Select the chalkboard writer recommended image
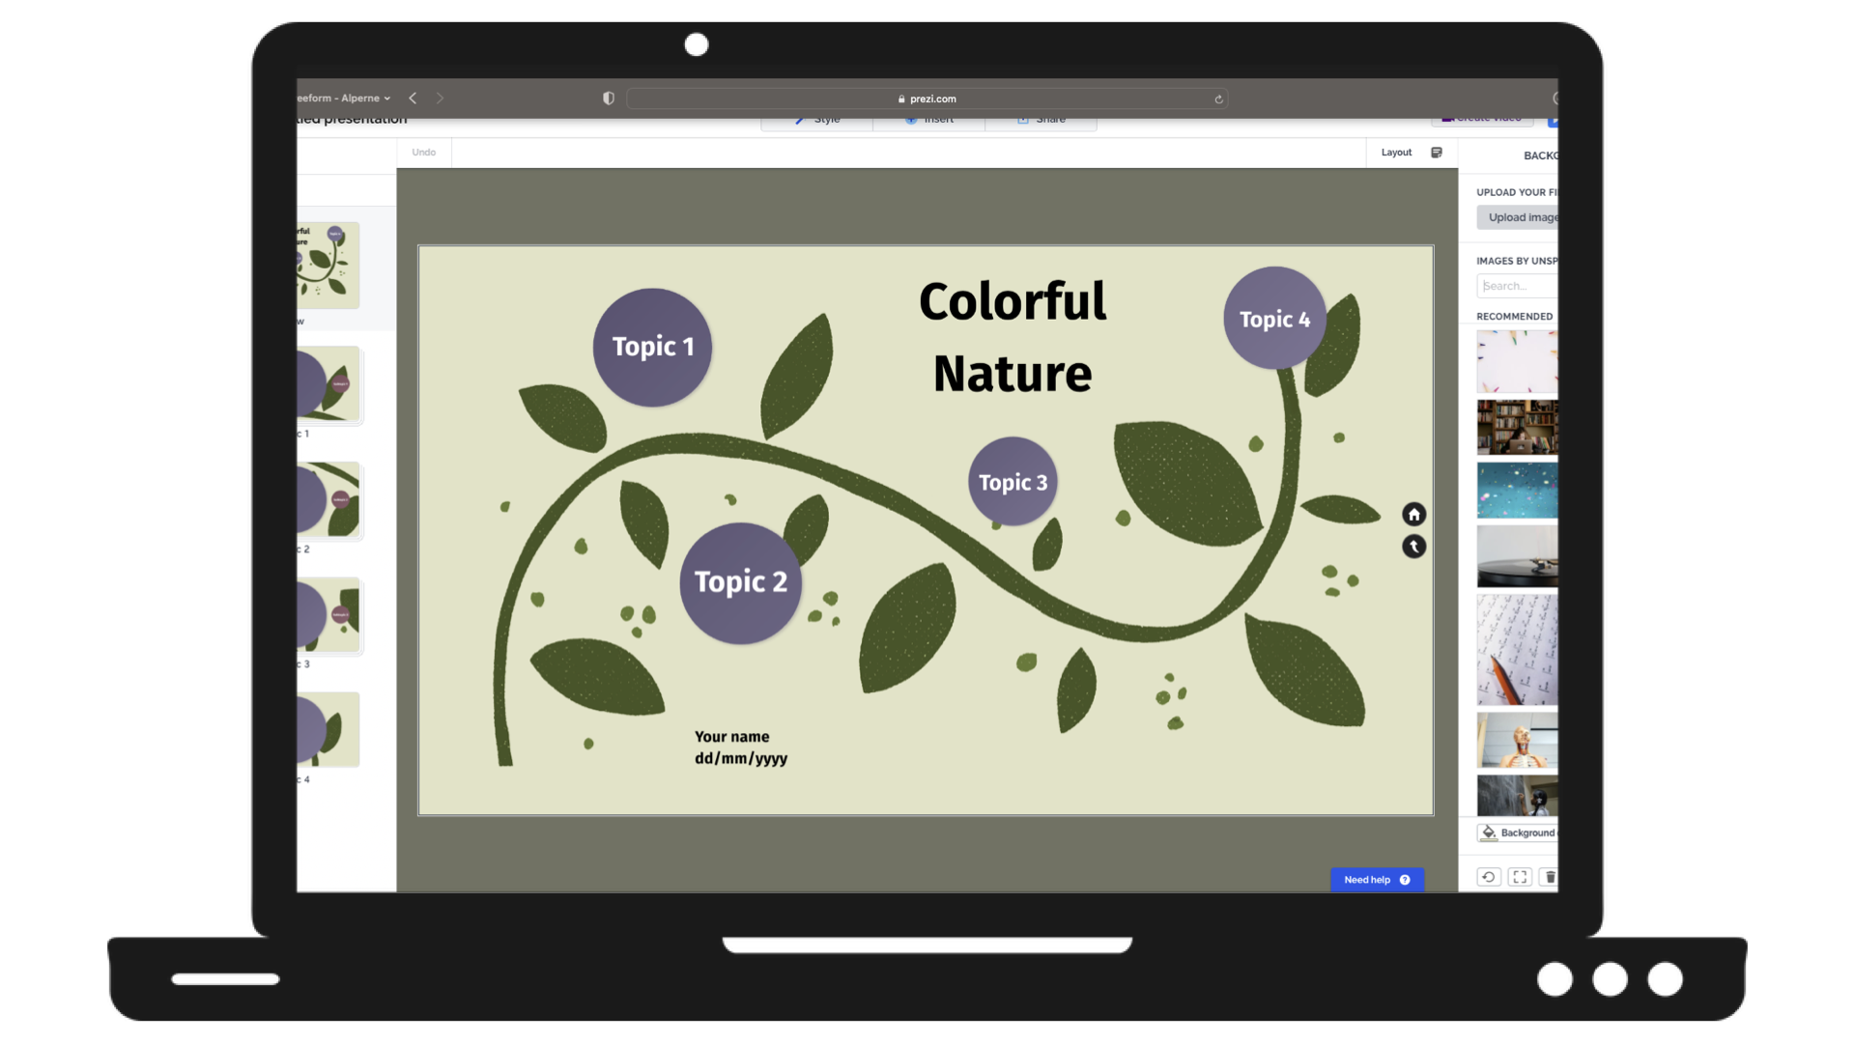The height and width of the screenshot is (1043, 1855). coord(1517,796)
